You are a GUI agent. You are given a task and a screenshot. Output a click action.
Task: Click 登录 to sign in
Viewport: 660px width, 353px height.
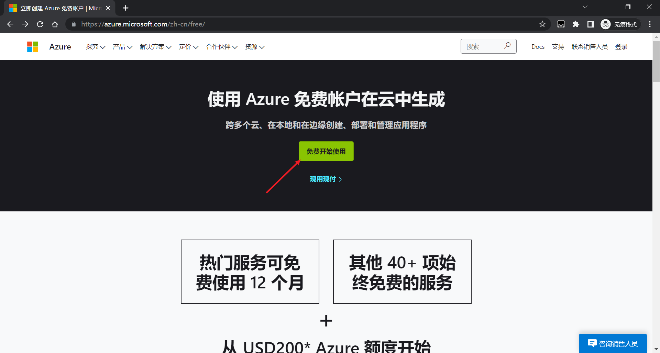point(621,47)
